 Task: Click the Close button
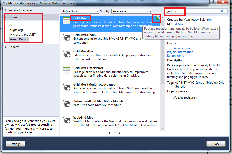(x=216, y=144)
